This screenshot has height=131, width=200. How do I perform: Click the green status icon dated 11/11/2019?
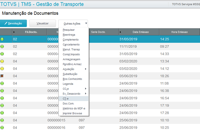pos(2,46)
